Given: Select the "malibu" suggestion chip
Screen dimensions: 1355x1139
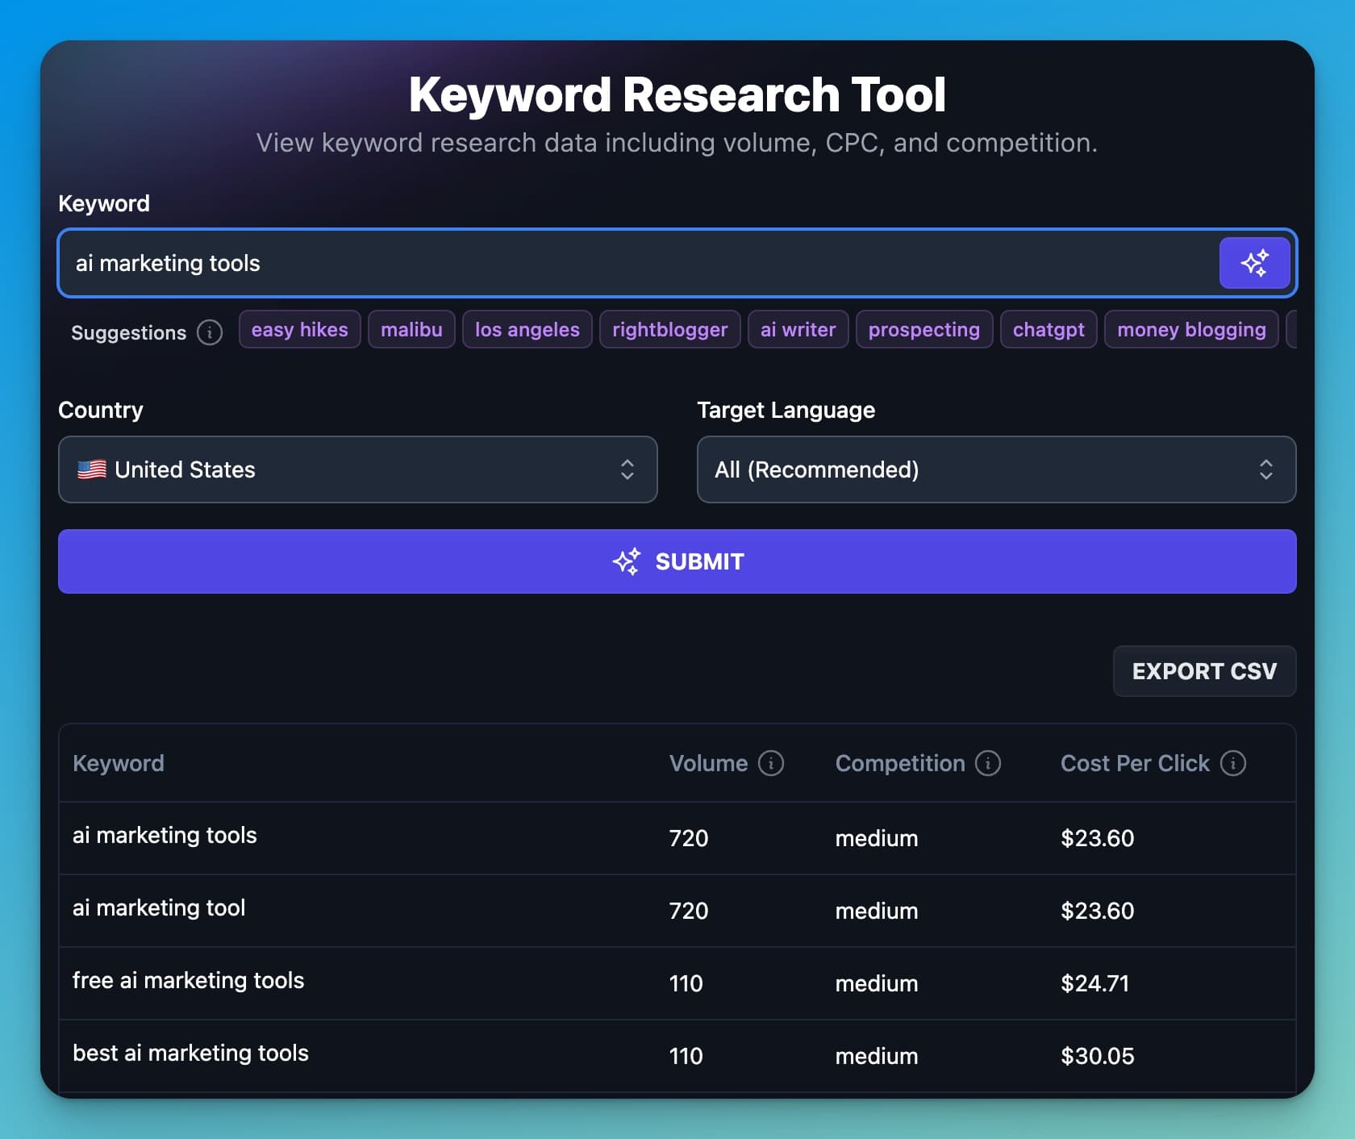Looking at the screenshot, I should [411, 329].
